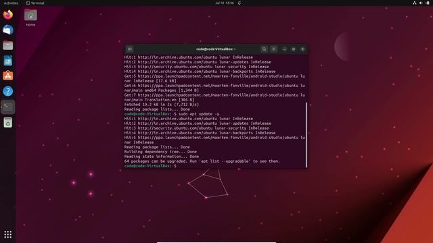
Task: Click the last terminal prompt line
Action: (x=150, y=166)
